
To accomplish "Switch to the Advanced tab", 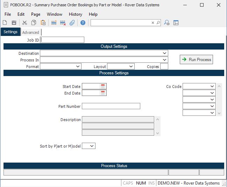I will (x=31, y=32).
